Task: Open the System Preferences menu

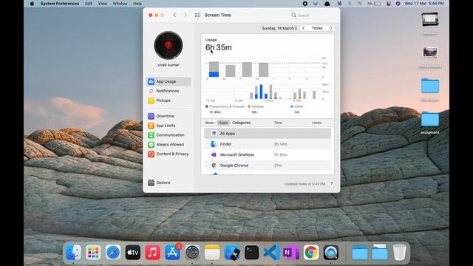Action: click(60, 4)
